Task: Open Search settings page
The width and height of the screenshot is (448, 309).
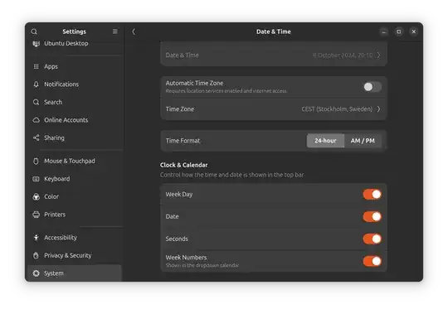Action: [75, 102]
